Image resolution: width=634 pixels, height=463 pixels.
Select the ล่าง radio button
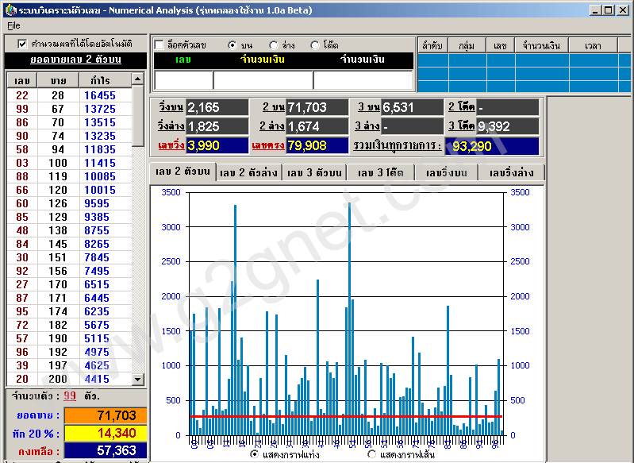[x=274, y=45]
